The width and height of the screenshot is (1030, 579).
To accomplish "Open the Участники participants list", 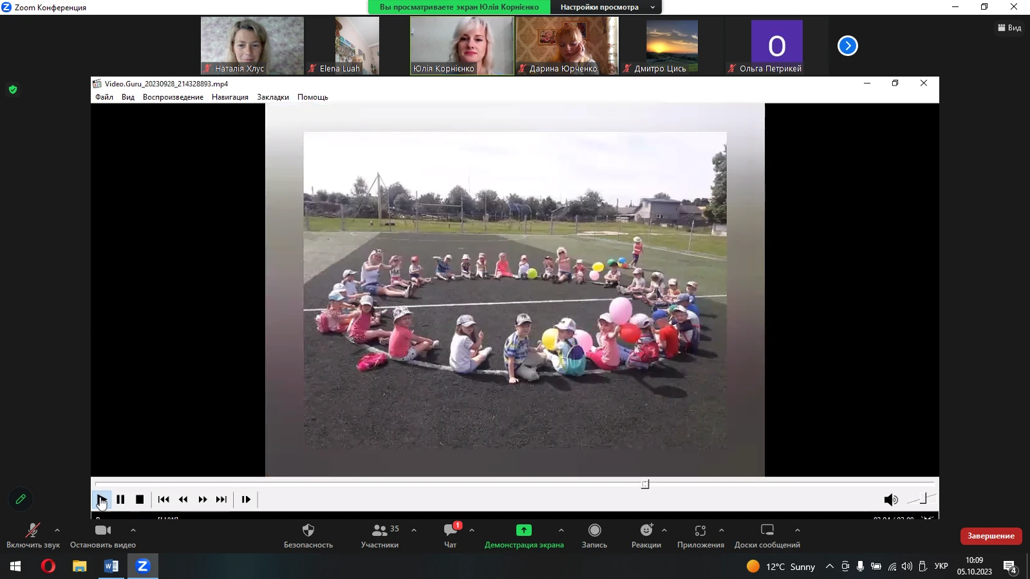I will (x=380, y=536).
